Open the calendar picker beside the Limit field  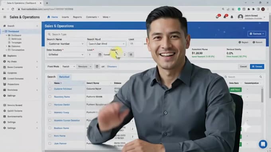point(100,54)
